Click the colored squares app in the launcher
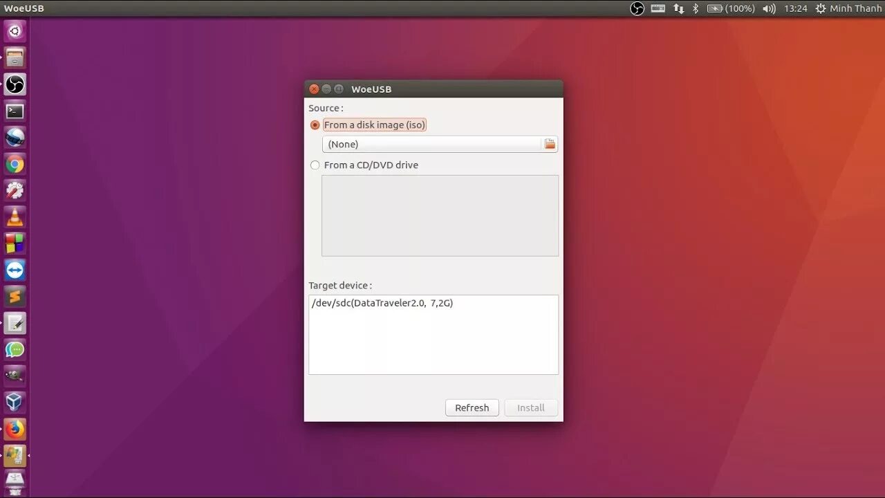This screenshot has width=885, height=498. pyautogui.click(x=15, y=243)
